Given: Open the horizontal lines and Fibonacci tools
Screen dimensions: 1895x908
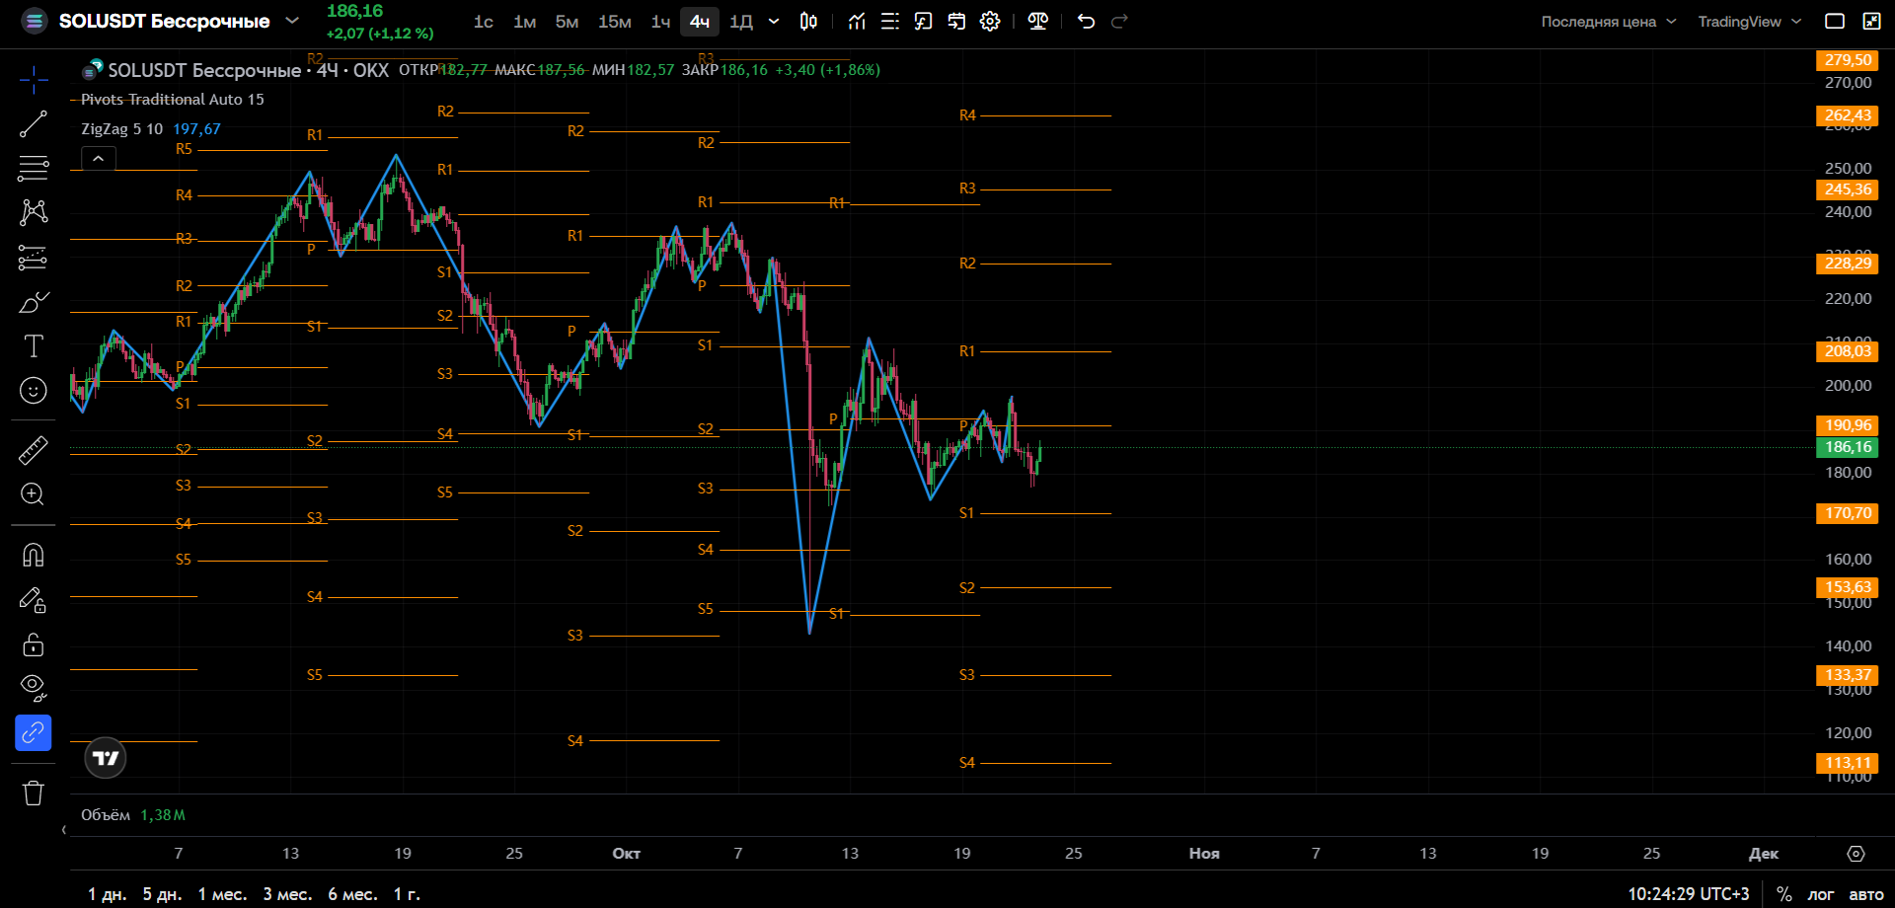Looking at the screenshot, I should click(34, 169).
